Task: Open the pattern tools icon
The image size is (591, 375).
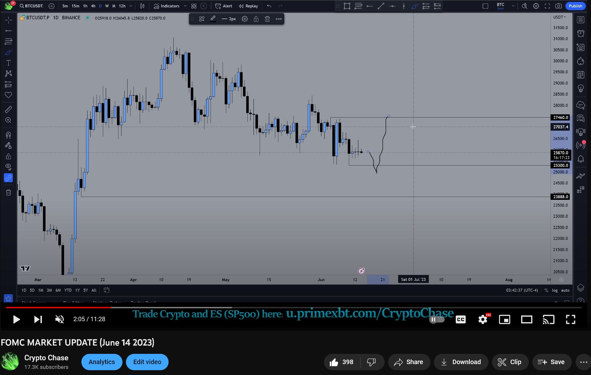Action: (x=8, y=73)
